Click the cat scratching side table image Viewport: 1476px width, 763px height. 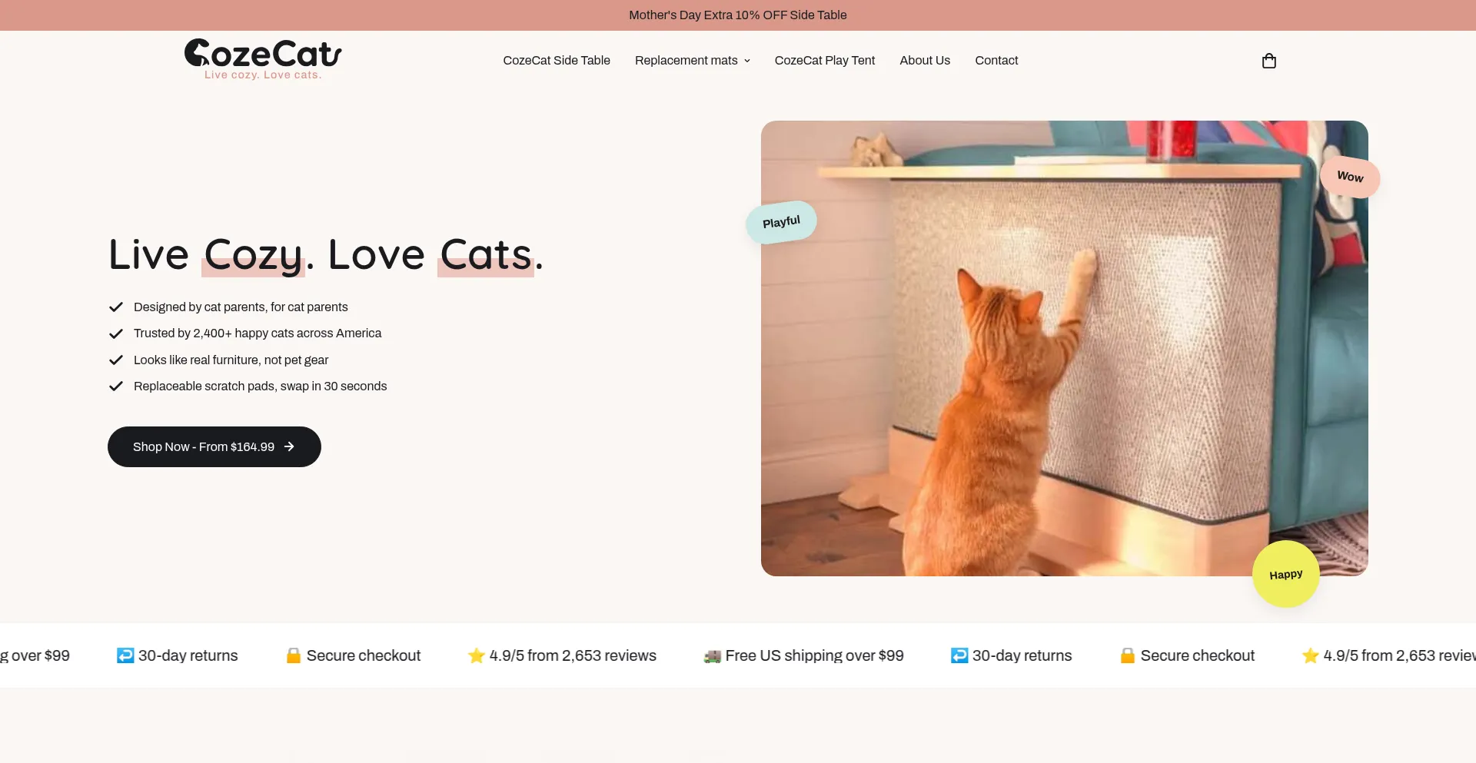[x=1065, y=348]
